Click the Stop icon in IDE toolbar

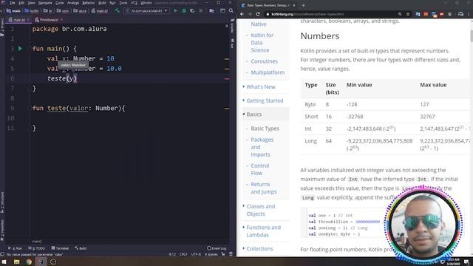200,10
